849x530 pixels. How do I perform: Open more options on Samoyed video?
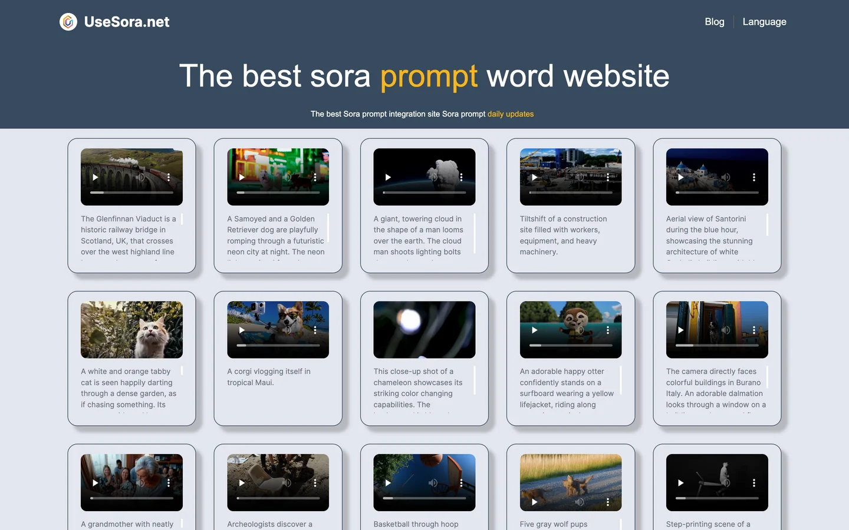(315, 177)
